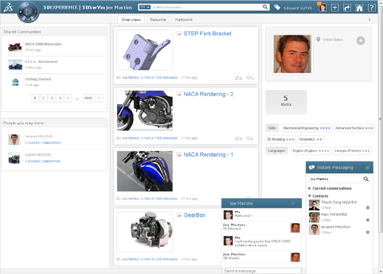Open b l e u - Mechanical community
Viewport: 383px width, 274px height.
point(41,62)
